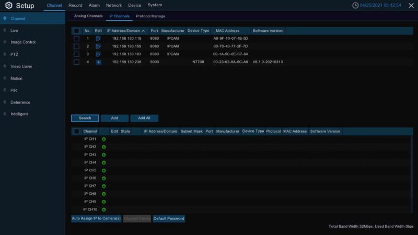Check the box for device number 4
This screenshot has height=235, width=418.
76,62
